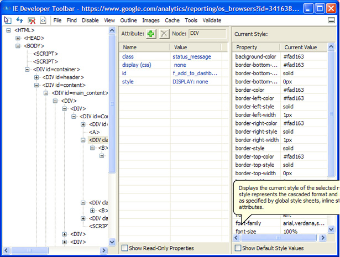Click DOM tree horizontal scroll right arrow
This screenshot has height=257, width=340.
(x=103, y=250)
